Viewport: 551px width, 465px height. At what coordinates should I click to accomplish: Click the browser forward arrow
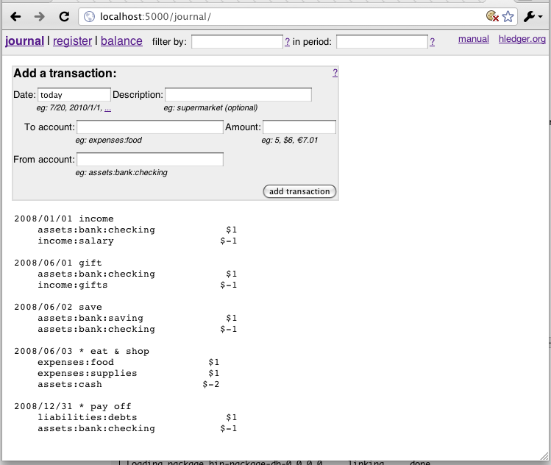click(x=40, y=16)
